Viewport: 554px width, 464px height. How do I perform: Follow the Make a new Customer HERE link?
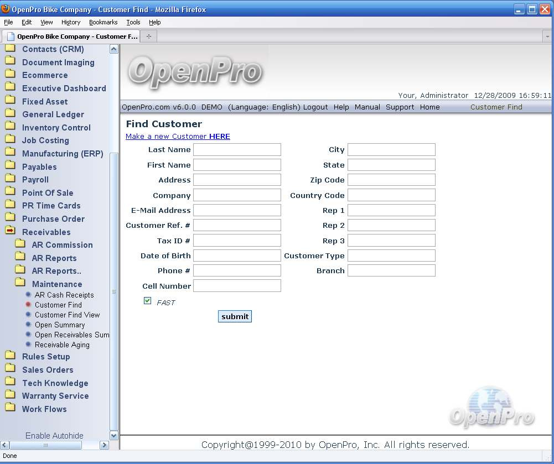[178, 137]
